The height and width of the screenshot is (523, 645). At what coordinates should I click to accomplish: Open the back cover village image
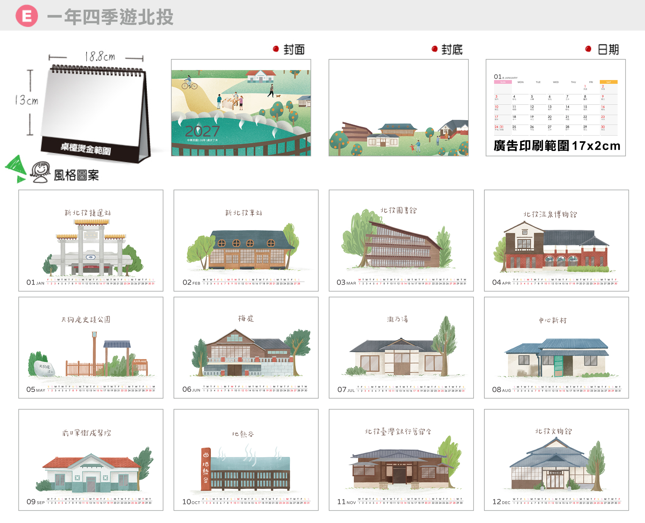(x=399, y=107)
